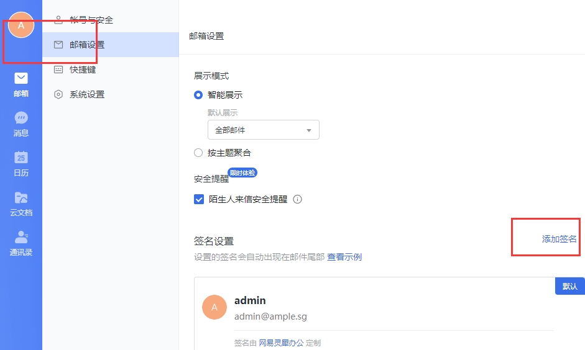Select the 按主题聚合 radio option
The image size is (585, 350).
coord(198,153)
